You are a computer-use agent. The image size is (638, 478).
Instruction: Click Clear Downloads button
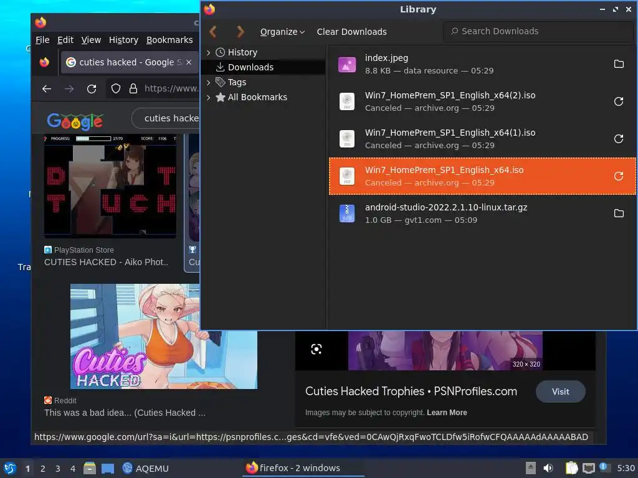point(351,32)
